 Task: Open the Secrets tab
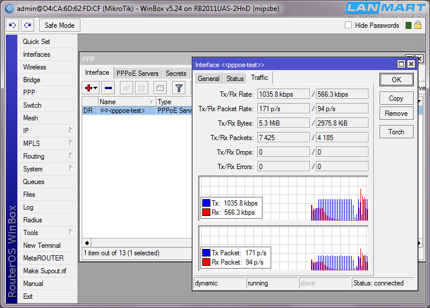coord(176,74)
